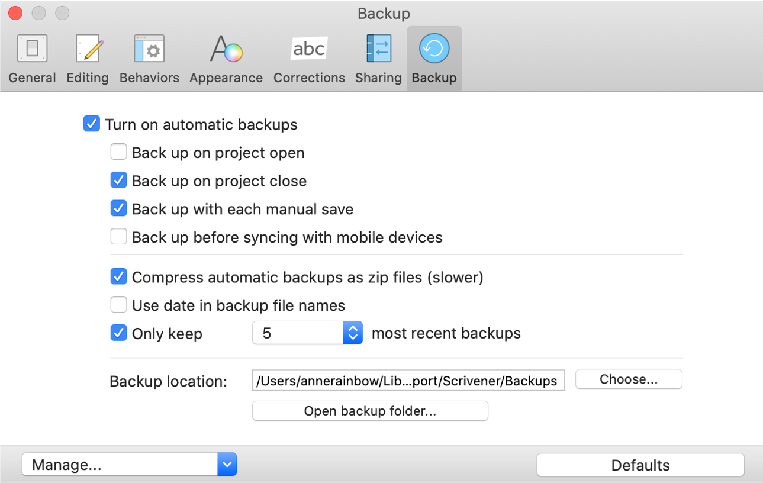The image size is (763, 483).
Task: Toggle Back up with each manual save
Action: 119,209
